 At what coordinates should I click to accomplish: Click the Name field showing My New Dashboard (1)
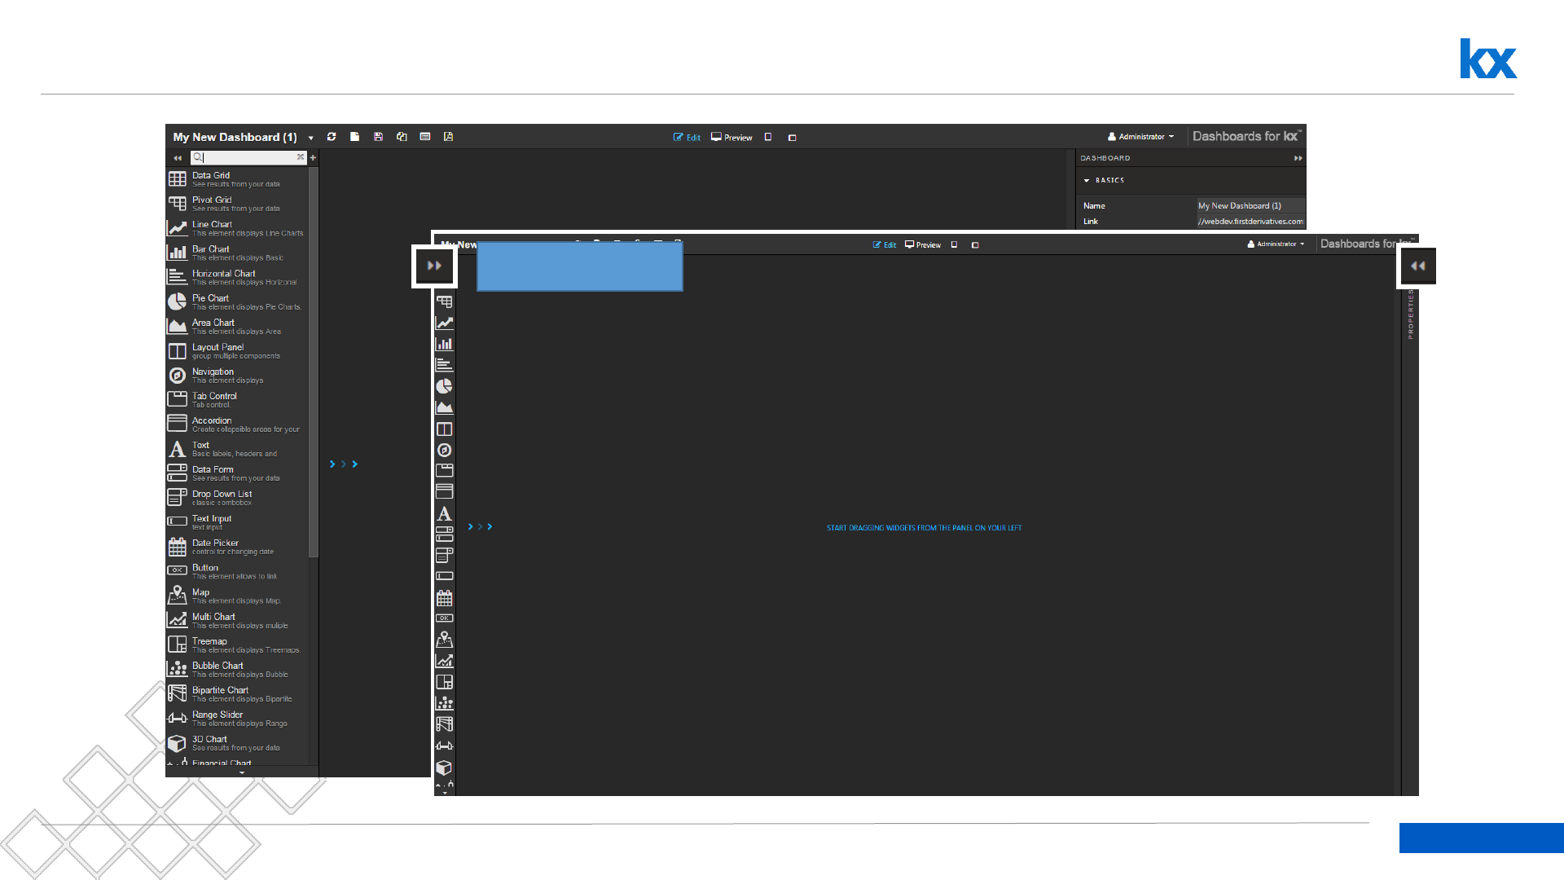(x=1249, y=206)
